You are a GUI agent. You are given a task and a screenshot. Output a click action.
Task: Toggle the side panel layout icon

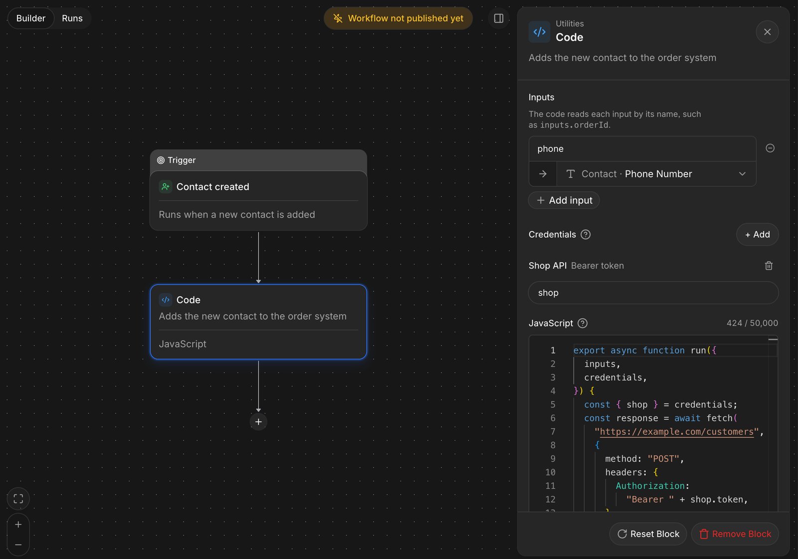coord(498,18)
